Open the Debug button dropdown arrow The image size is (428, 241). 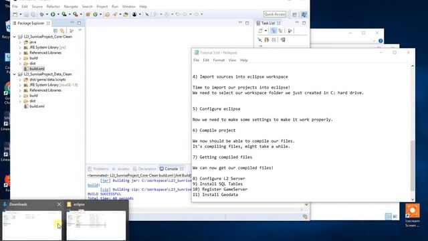pyautogui.click(x=47, y=14)
